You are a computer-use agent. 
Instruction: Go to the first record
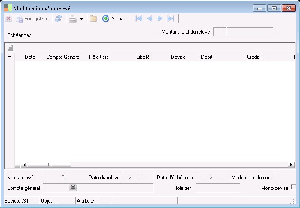(x=139, y=19)
